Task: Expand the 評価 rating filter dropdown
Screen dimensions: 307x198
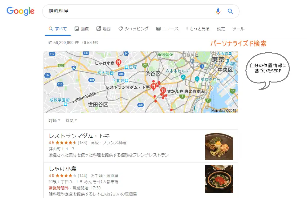Action: click(55, 120)
